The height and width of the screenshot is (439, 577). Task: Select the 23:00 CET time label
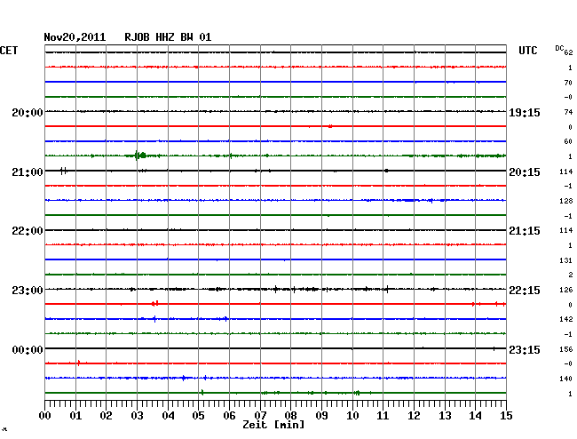(x=28, y=291)
